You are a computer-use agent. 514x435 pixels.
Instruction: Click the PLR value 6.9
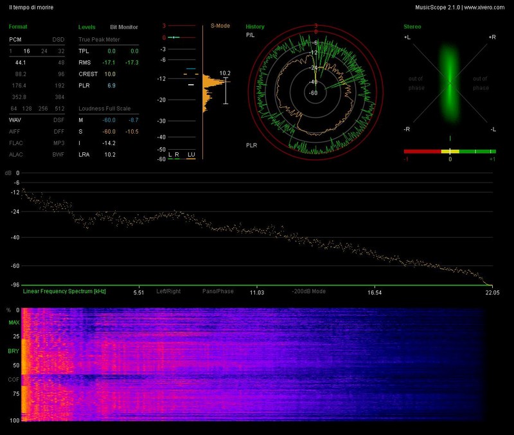(111, 85)
